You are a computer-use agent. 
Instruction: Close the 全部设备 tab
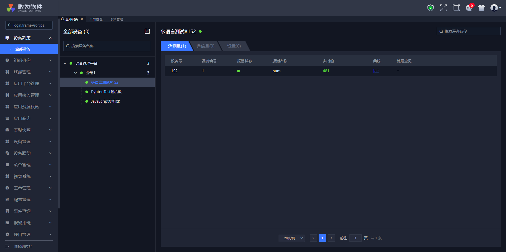(x=82, y=19)
